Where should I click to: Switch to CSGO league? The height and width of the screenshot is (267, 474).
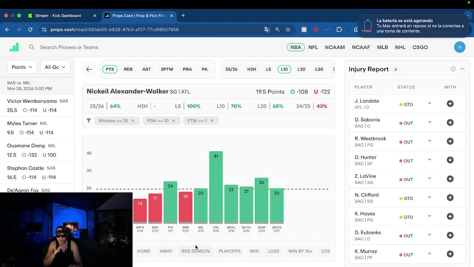pyautogui.click(x=420, y=47)
